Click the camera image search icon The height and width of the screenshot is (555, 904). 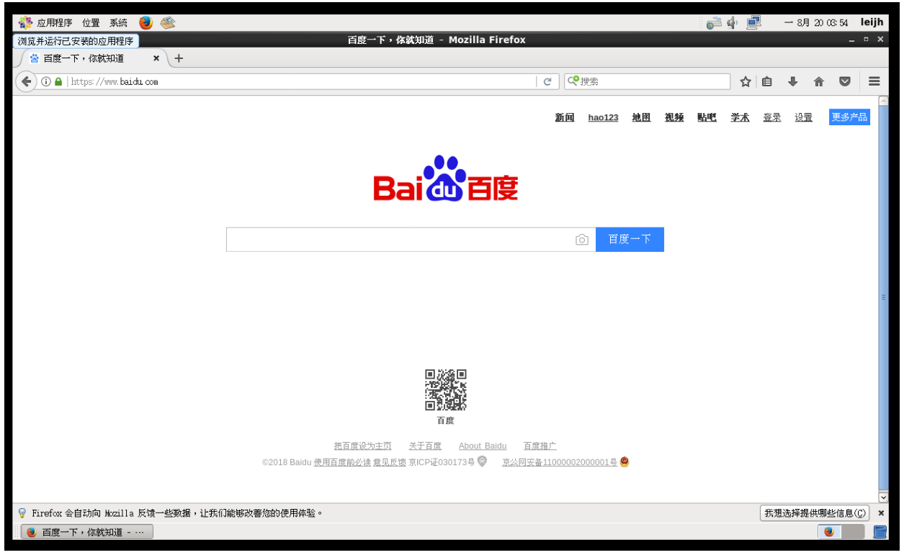(x=582, y=240)
